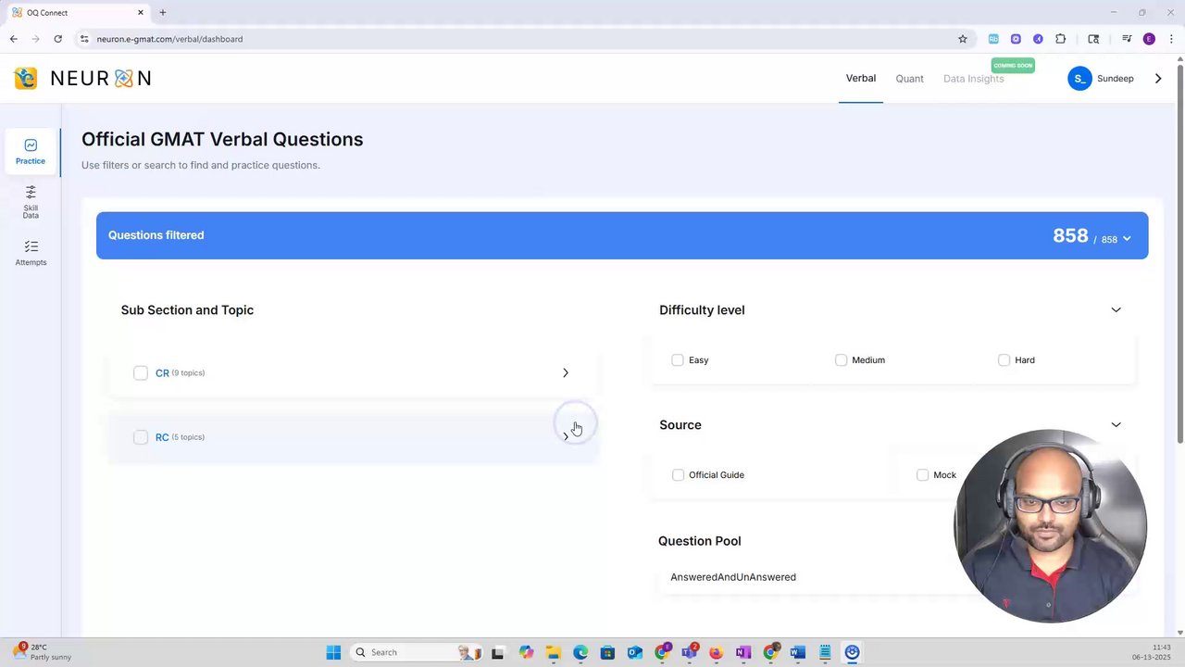Image resolution: width=1185 pixels, height=667 pixels.
Task: Tick the Hard difficulty checkbox
Action: point(1004,360)
